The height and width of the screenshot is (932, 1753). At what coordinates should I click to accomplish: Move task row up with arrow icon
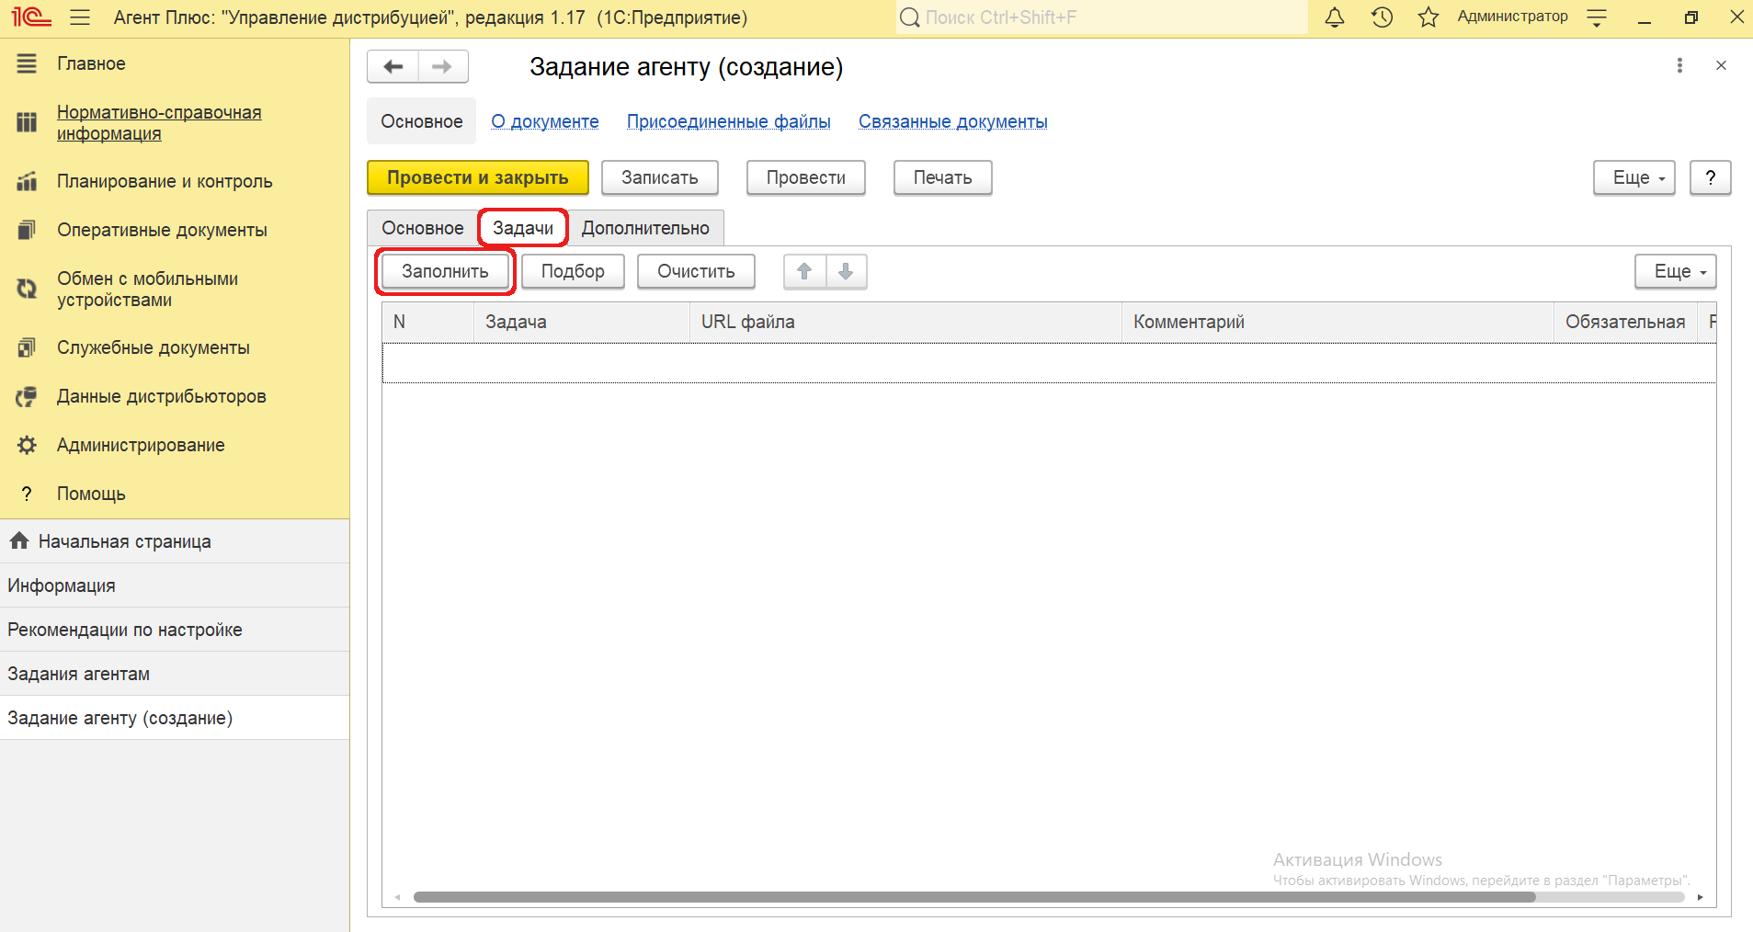(x=804, y=271)
